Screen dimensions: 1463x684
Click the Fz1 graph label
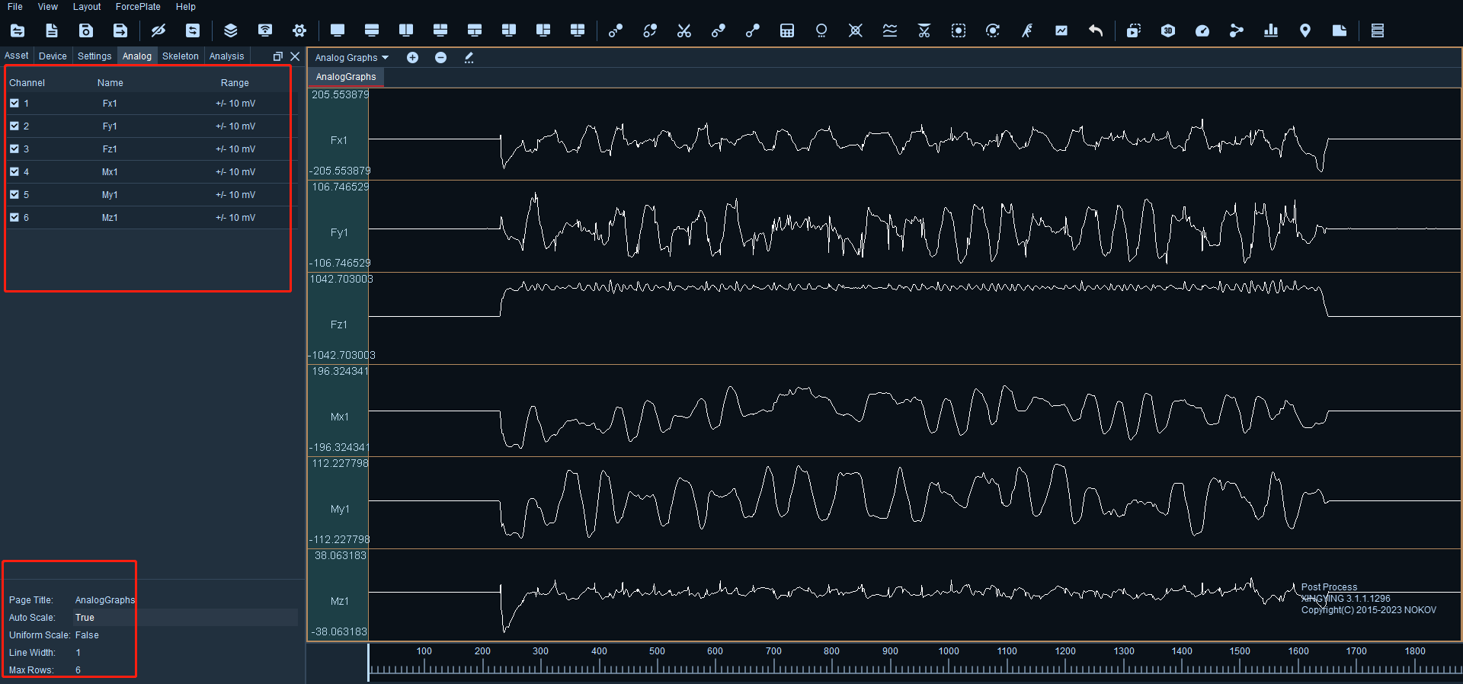339,324
